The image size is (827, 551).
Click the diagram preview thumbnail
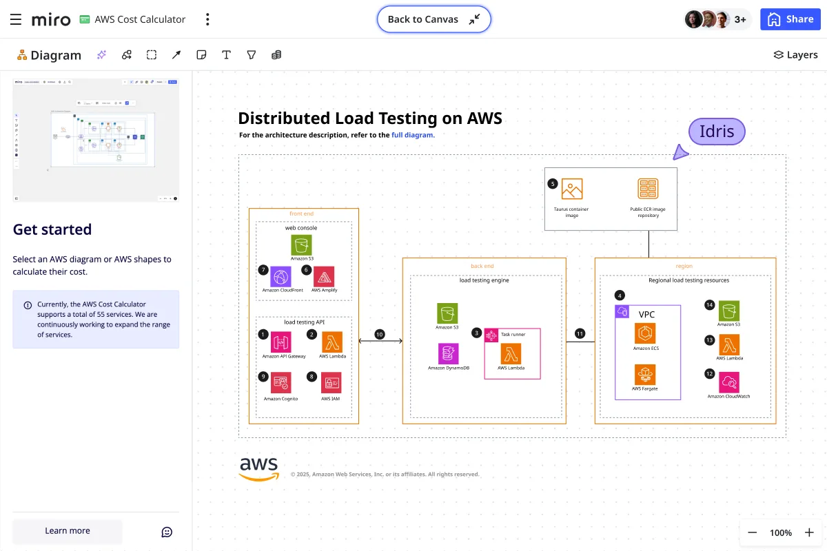[96, 140]
